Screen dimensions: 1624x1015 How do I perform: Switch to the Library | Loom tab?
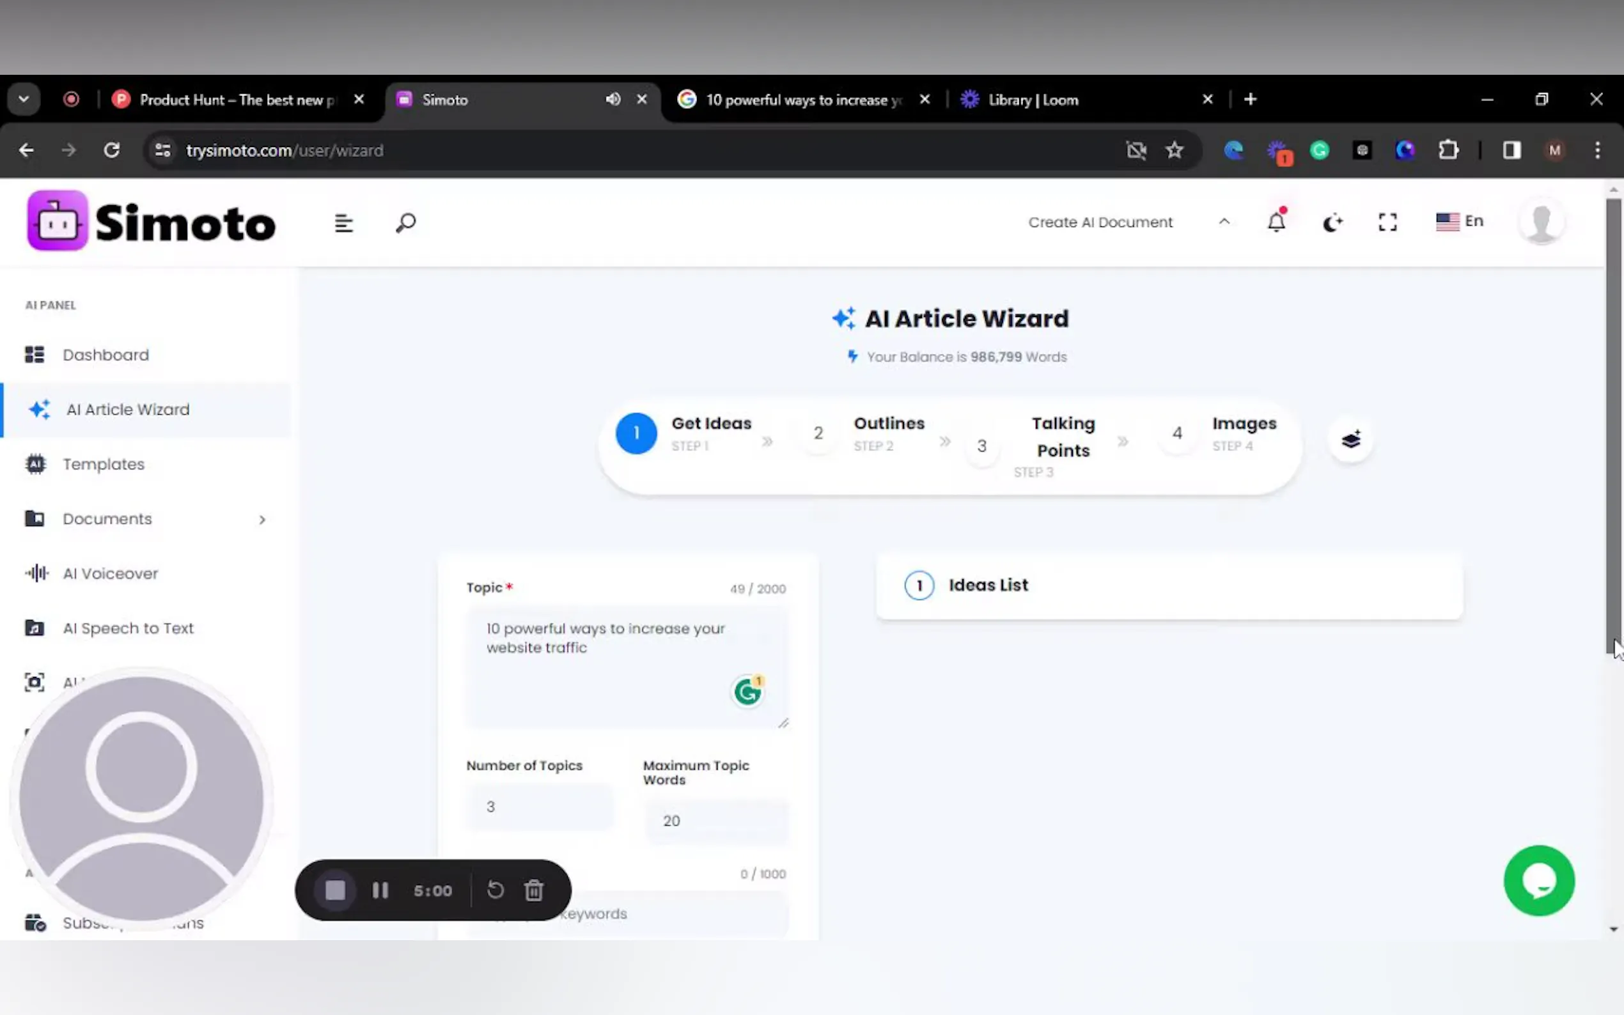(x=1033, y=100)
